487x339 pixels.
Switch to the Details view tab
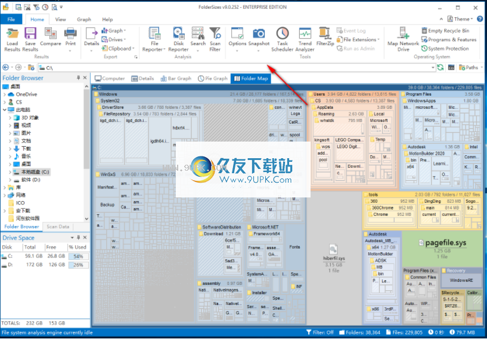coord(142,79)
